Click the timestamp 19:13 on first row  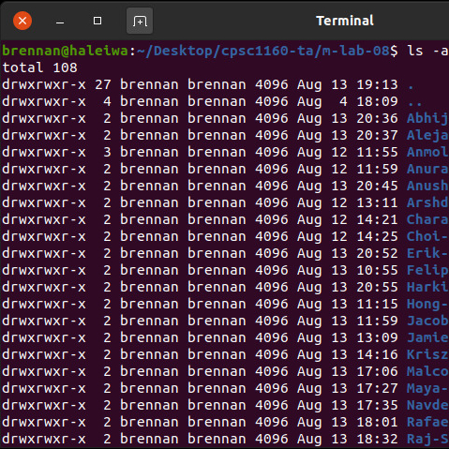(x=378, y=84)
